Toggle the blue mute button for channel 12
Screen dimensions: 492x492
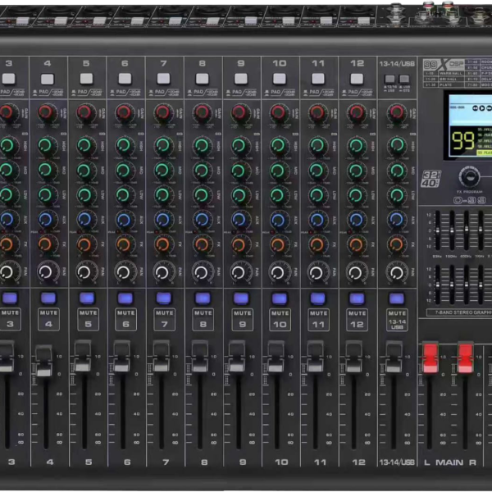[x=357, y=298]
